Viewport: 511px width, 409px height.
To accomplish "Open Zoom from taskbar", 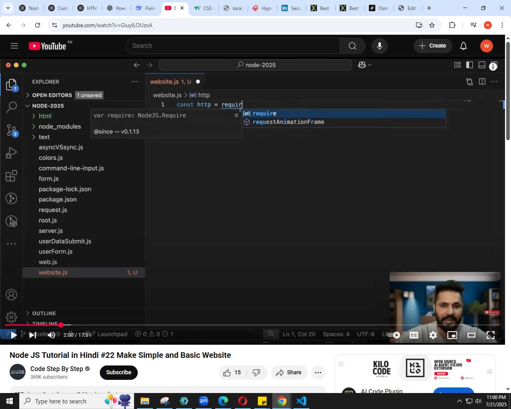I will click(x=204, y=401).
